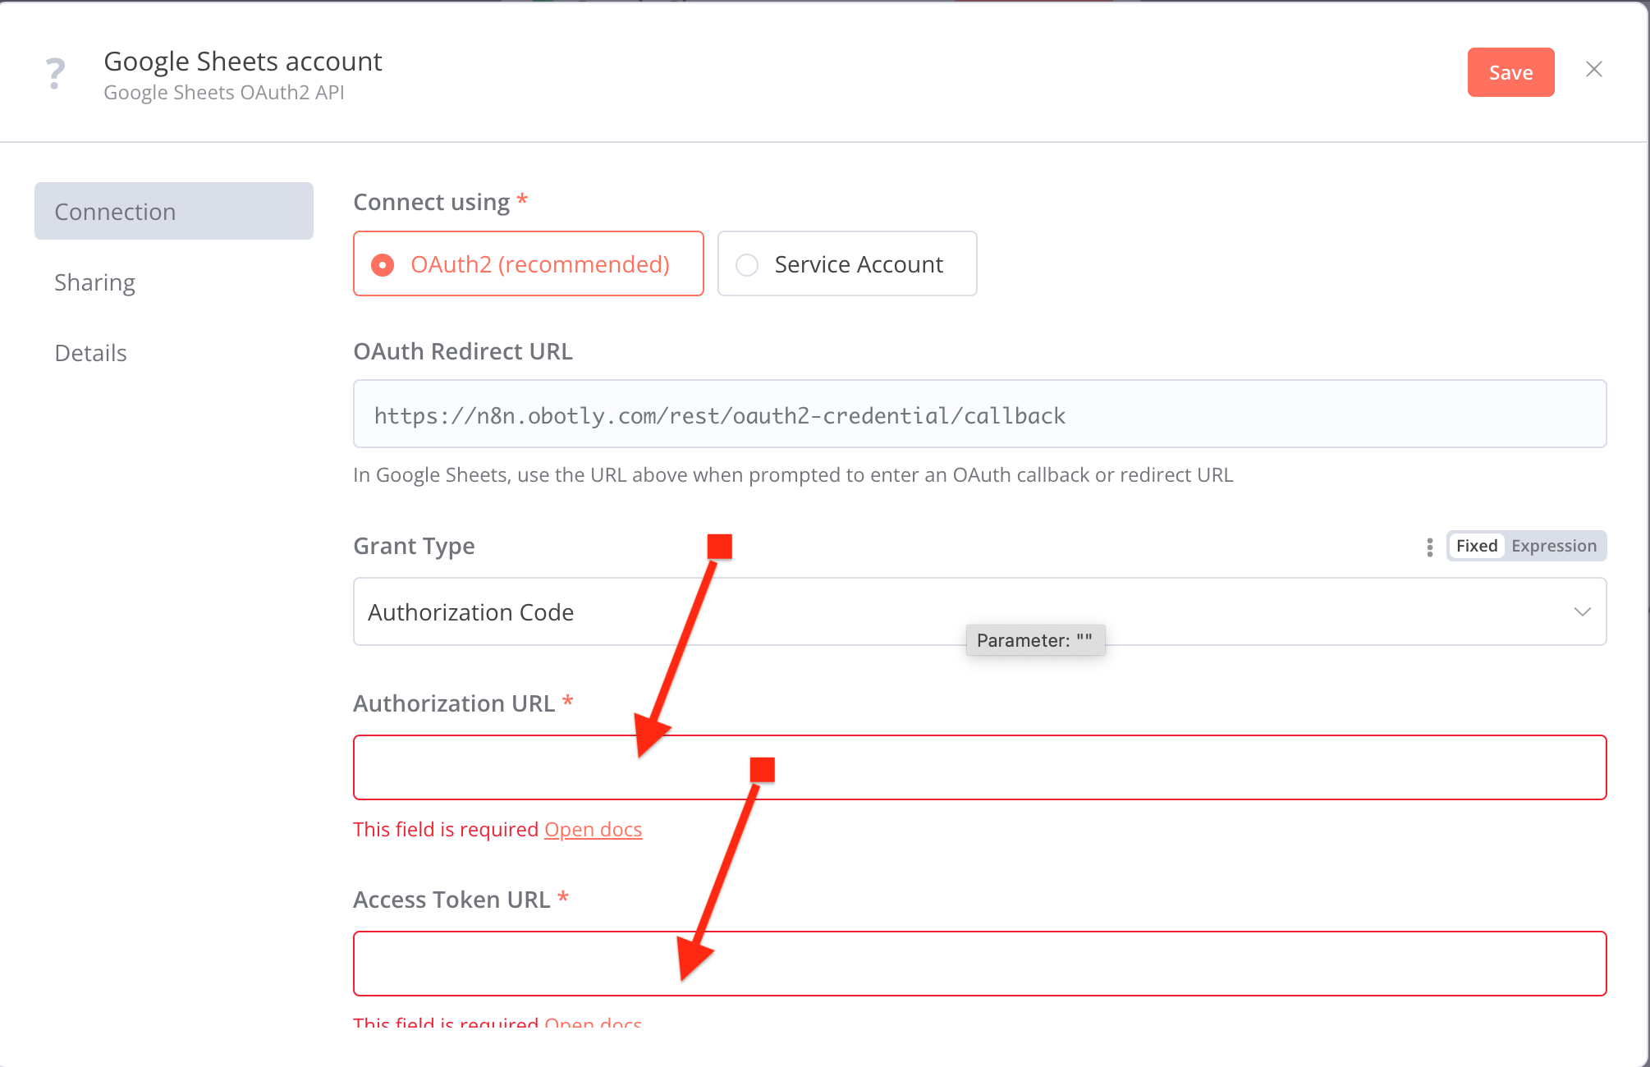1650x1067 pixels.
Task: Close the credential dialog with X
Action: tap(1593, 70)
